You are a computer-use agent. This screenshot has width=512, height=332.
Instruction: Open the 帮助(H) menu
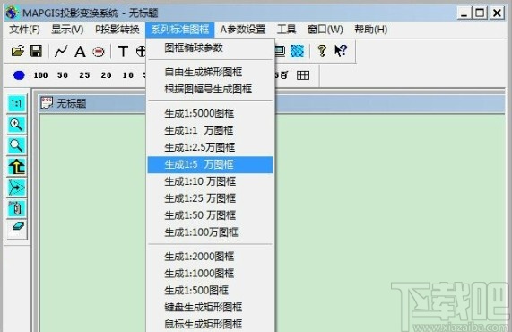click(371, 30)
